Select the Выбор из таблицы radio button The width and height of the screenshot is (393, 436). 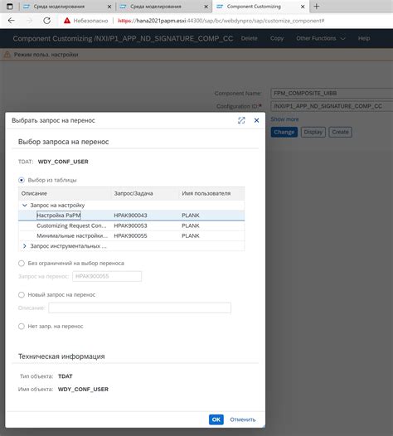click(x=22, y=180)
